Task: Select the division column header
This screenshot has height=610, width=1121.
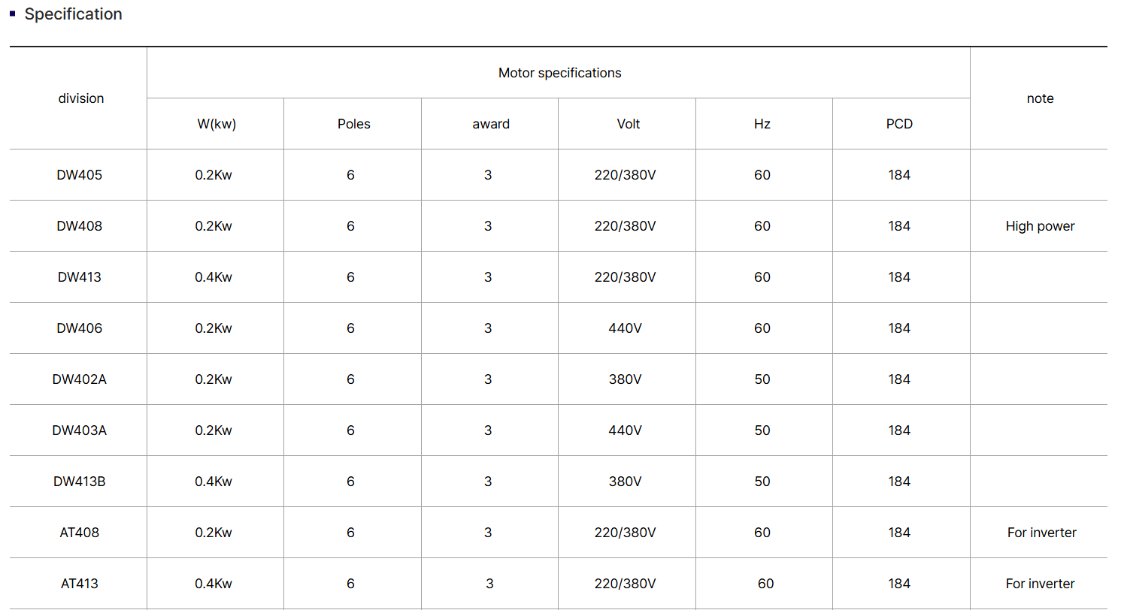Action: [81, 98]
